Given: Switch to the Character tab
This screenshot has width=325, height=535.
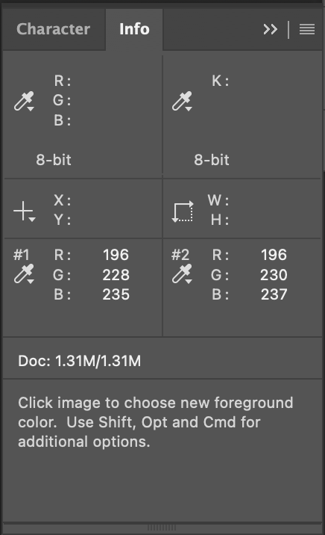Looking at the screenshot, I should (x=54, y=29).
